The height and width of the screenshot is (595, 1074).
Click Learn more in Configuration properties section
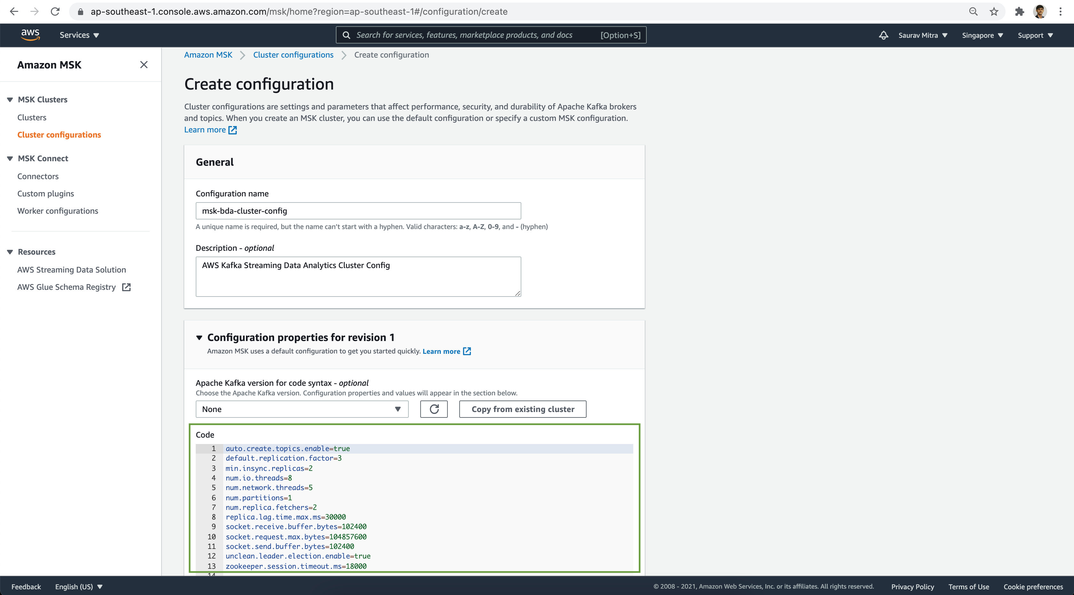(x=441, y=351)
